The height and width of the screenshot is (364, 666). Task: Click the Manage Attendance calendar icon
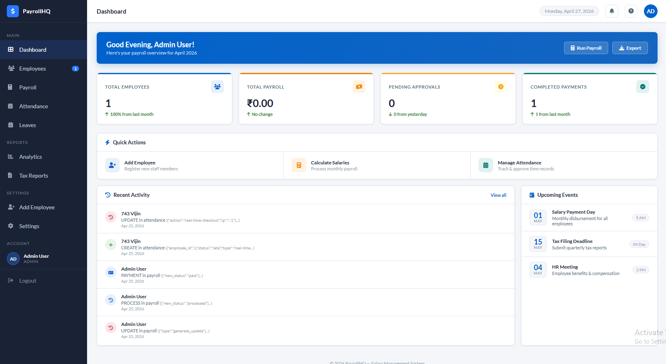(x=485, y=165)
